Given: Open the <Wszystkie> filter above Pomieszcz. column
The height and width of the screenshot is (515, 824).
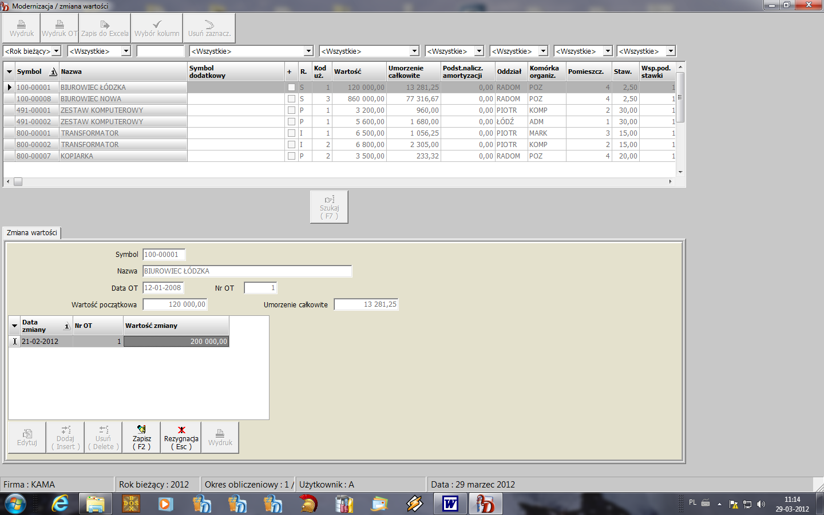Looking at the screenshot, I should coord(608,51).
